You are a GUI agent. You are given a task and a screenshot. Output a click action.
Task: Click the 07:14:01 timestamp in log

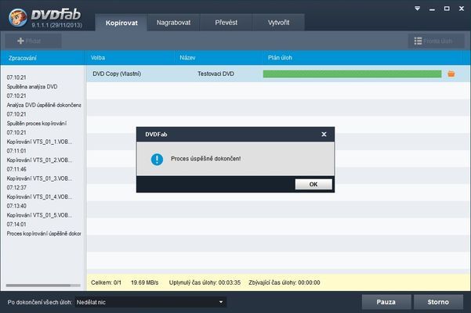(x=16, y=225)
